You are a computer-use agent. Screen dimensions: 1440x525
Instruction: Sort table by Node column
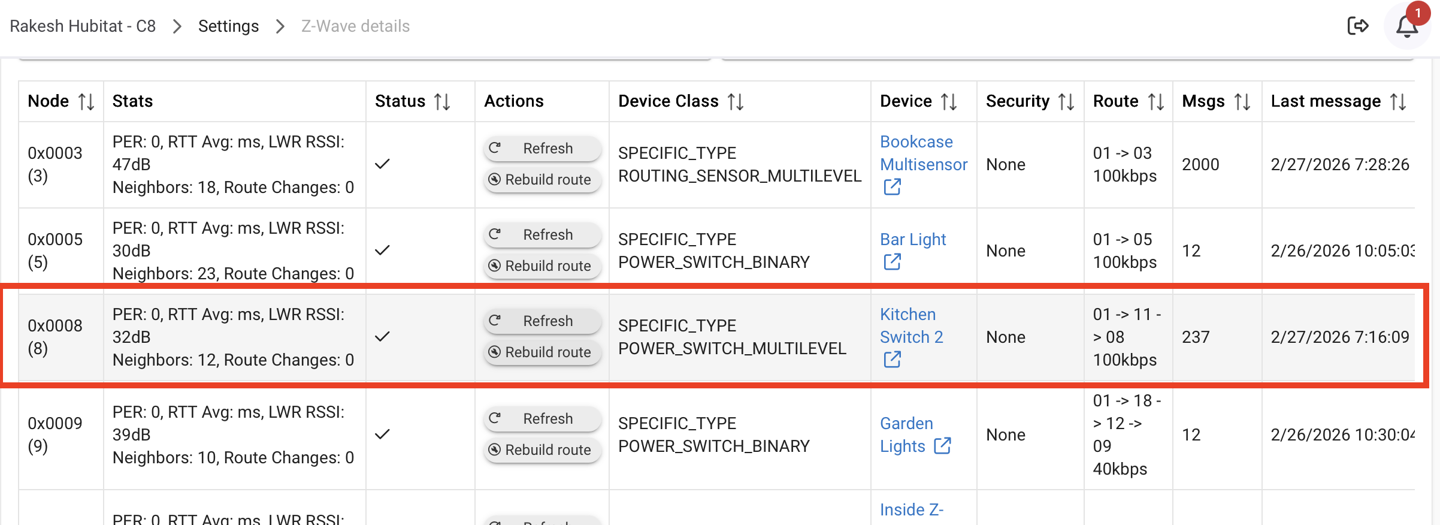coord(86,102)
